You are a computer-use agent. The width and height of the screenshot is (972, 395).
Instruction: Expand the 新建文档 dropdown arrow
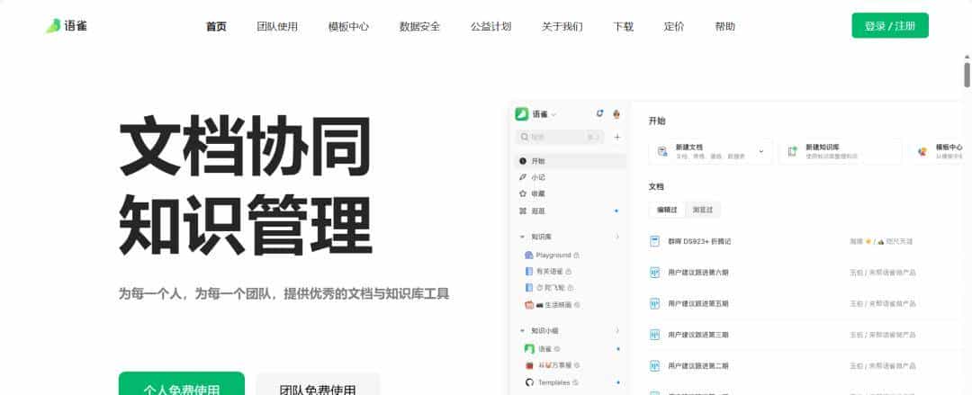point(761,150)
